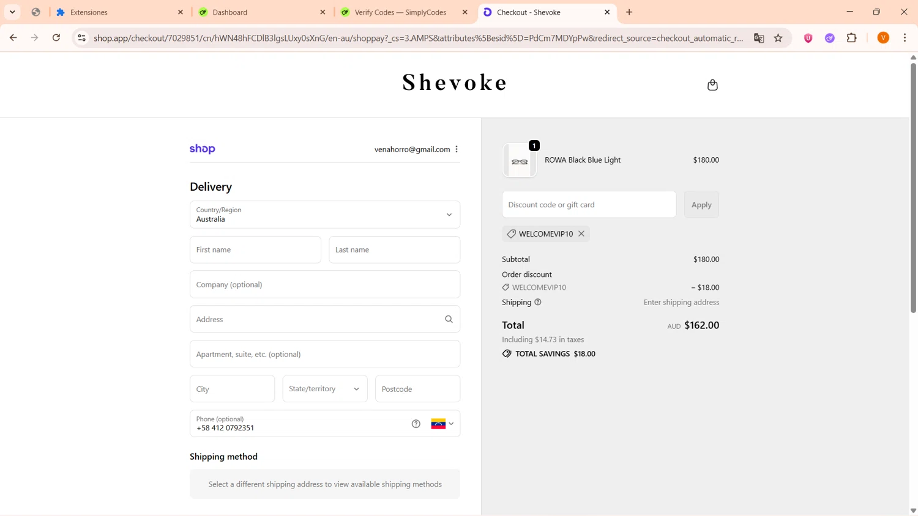Open the State/territory dropdown
This screenshot has height=516, width=918.
[x=325, y=389]
